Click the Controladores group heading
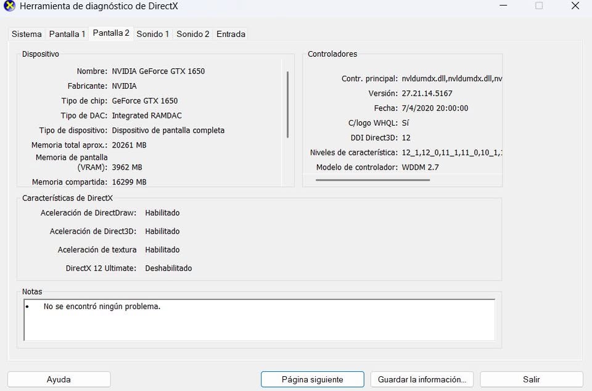 coord(332,54)
